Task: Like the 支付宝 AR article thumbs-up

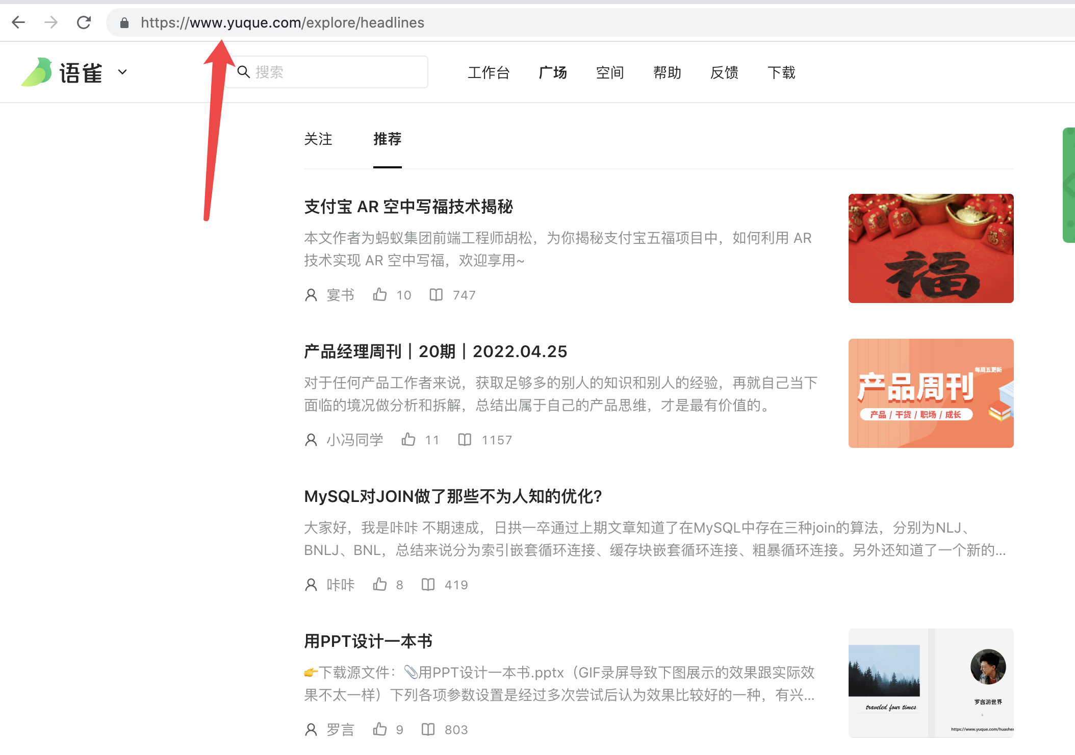Action: tap(380, 295)
